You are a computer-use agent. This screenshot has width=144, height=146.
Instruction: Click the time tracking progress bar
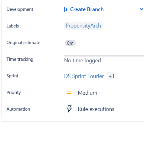[104, 56]
